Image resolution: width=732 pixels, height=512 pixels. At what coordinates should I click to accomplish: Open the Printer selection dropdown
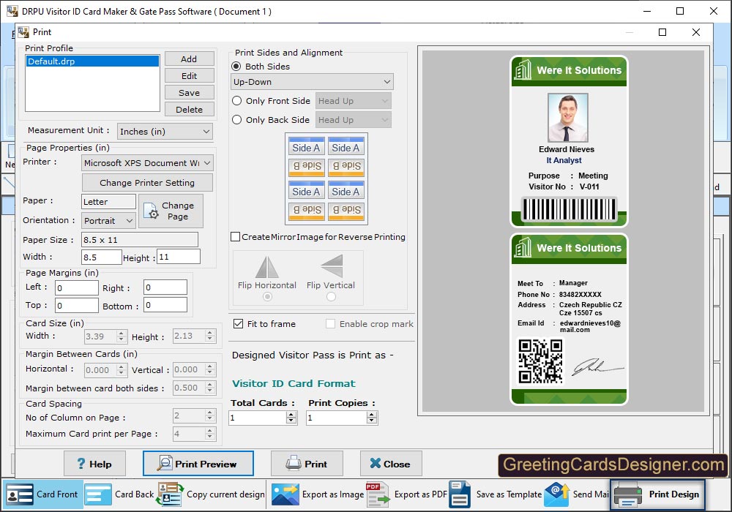pos(148,162)
